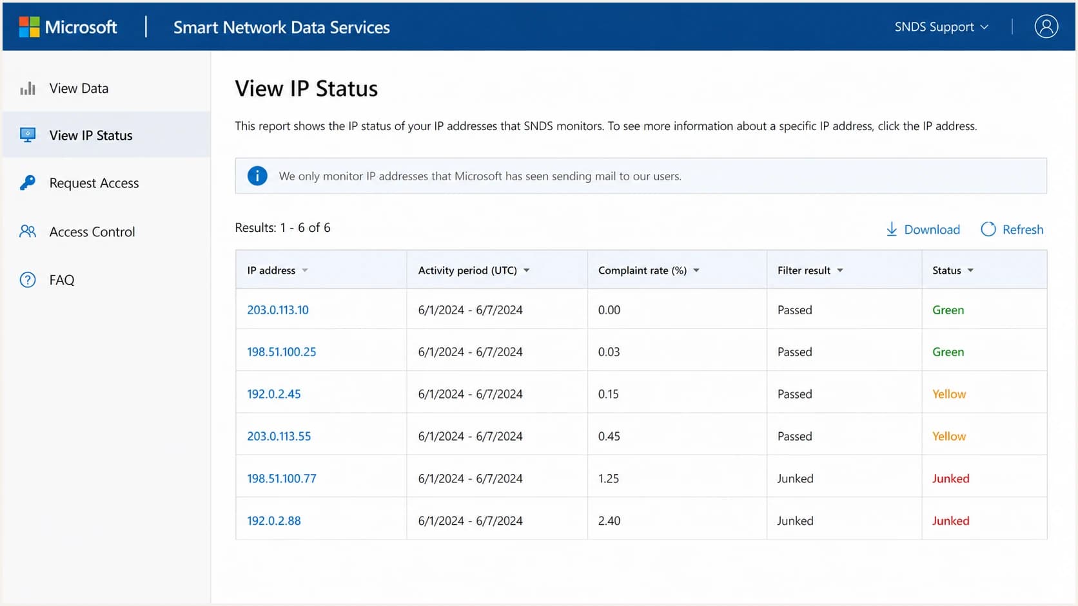Click the Refresh link text
Screen dimensions: 1078x606
coord(1023,229)
